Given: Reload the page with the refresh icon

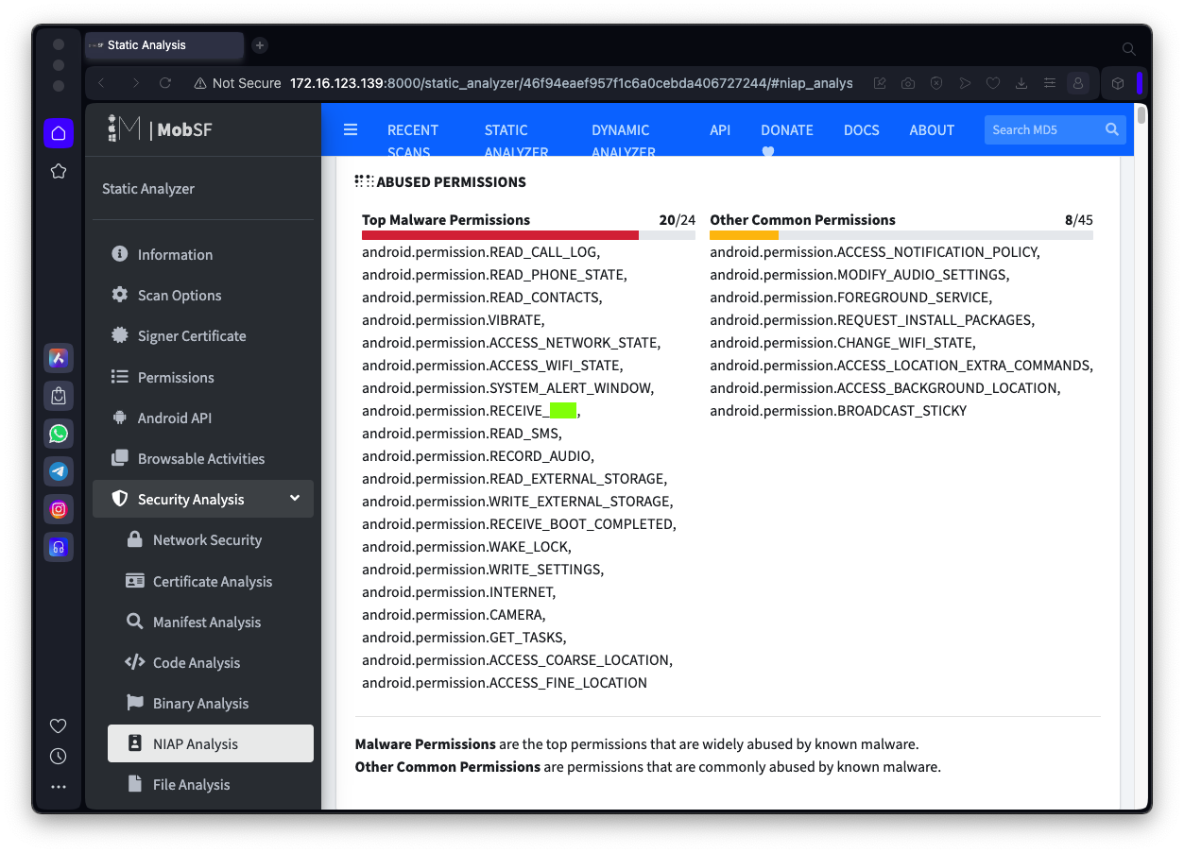Looking at the screenshot, I should click(165, 83).
